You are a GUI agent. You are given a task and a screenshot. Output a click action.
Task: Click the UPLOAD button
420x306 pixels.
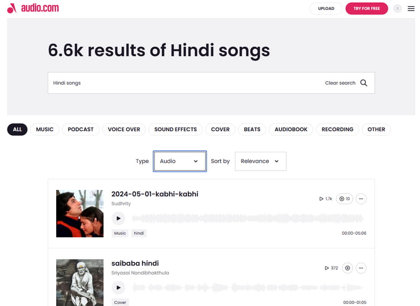coord(326,8)
